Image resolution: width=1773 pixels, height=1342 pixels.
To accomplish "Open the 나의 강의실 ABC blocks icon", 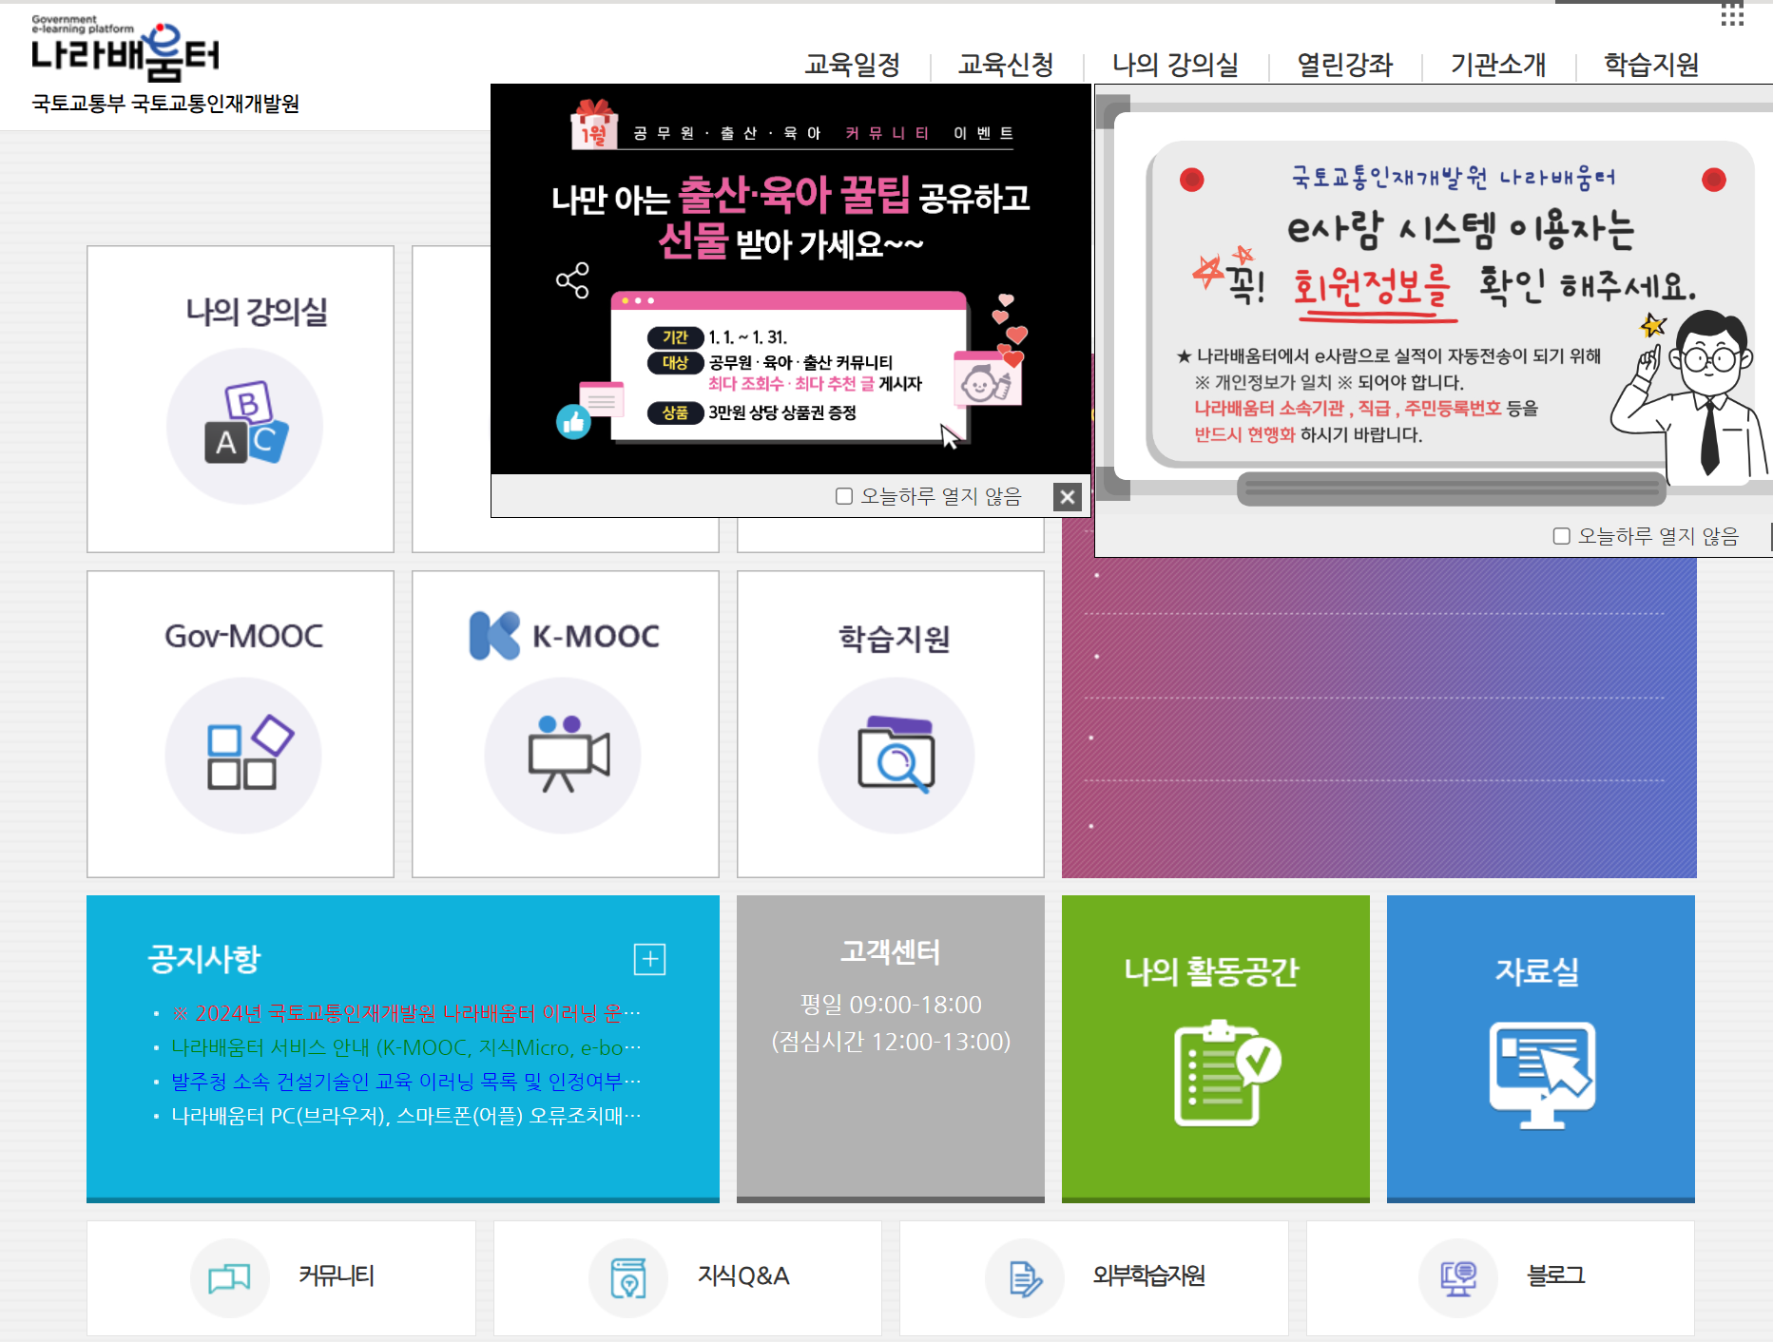I will coord(244,426).
